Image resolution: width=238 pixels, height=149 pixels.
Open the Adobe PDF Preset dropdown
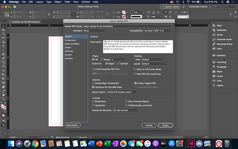click(128, 26)
